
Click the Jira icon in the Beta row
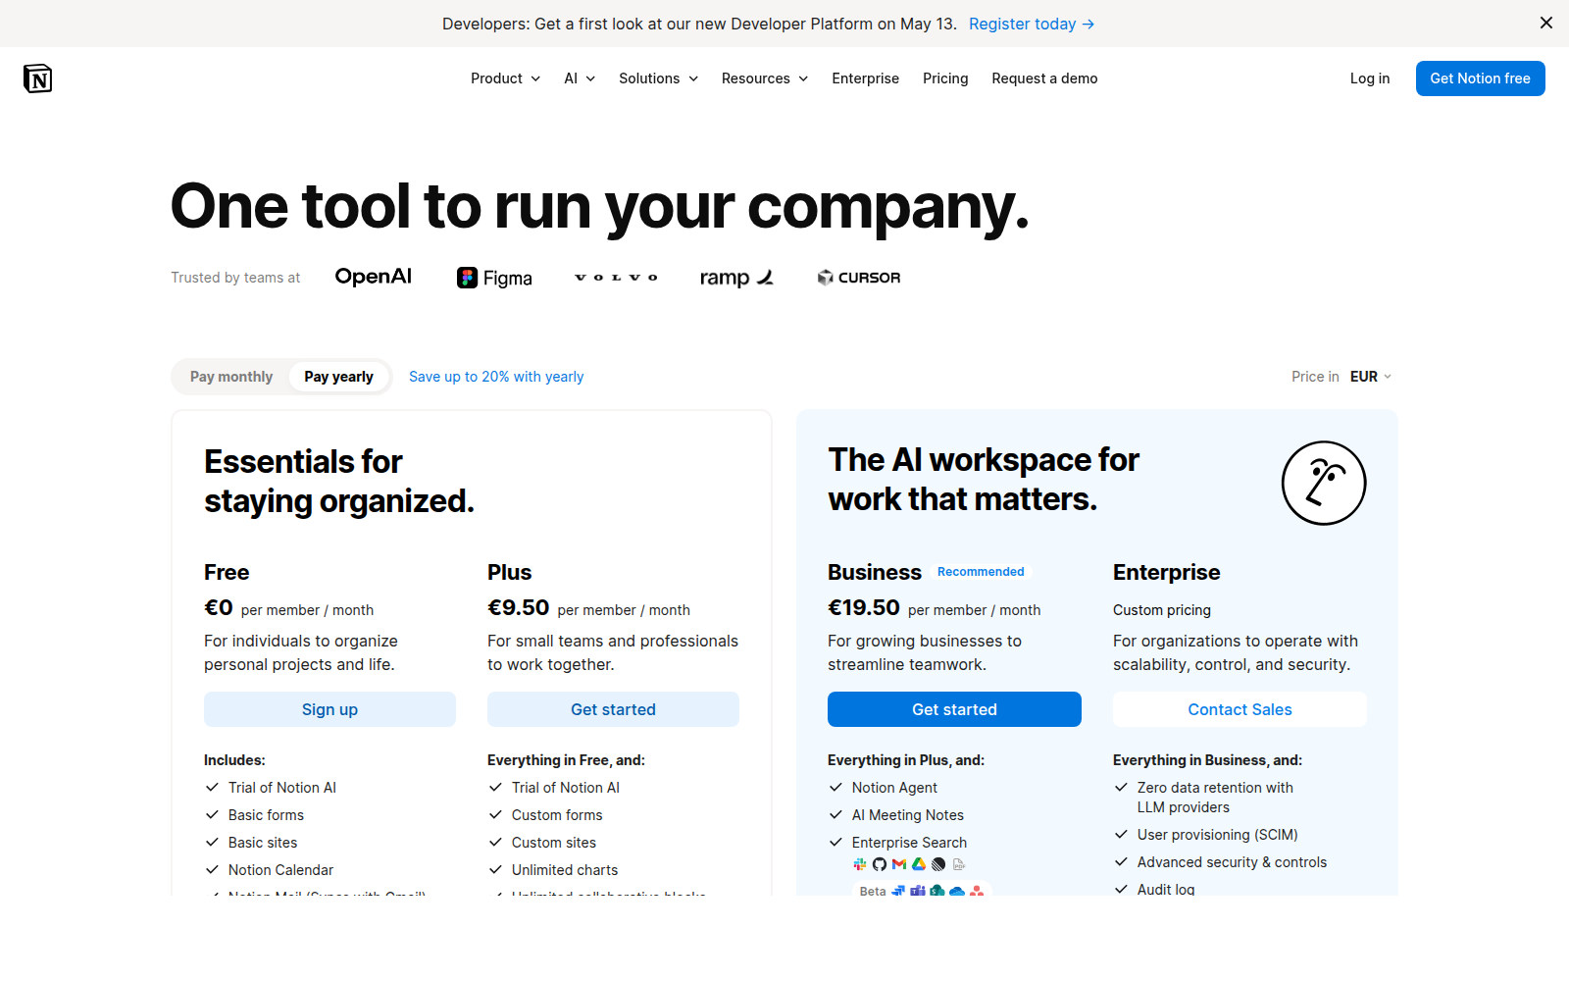898,891
